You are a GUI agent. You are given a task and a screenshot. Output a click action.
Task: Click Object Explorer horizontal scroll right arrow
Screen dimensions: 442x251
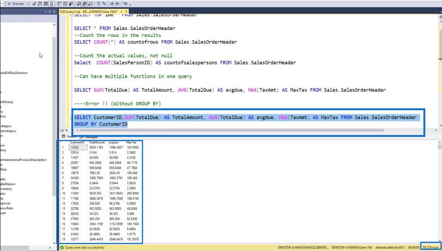(x=50, y=248)
